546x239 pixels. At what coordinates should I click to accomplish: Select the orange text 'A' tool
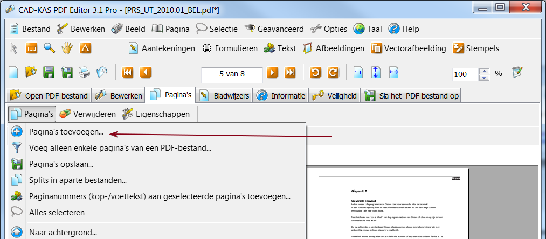point(85,48)
